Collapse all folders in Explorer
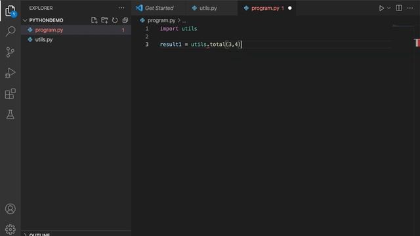 tap(125, 20)
